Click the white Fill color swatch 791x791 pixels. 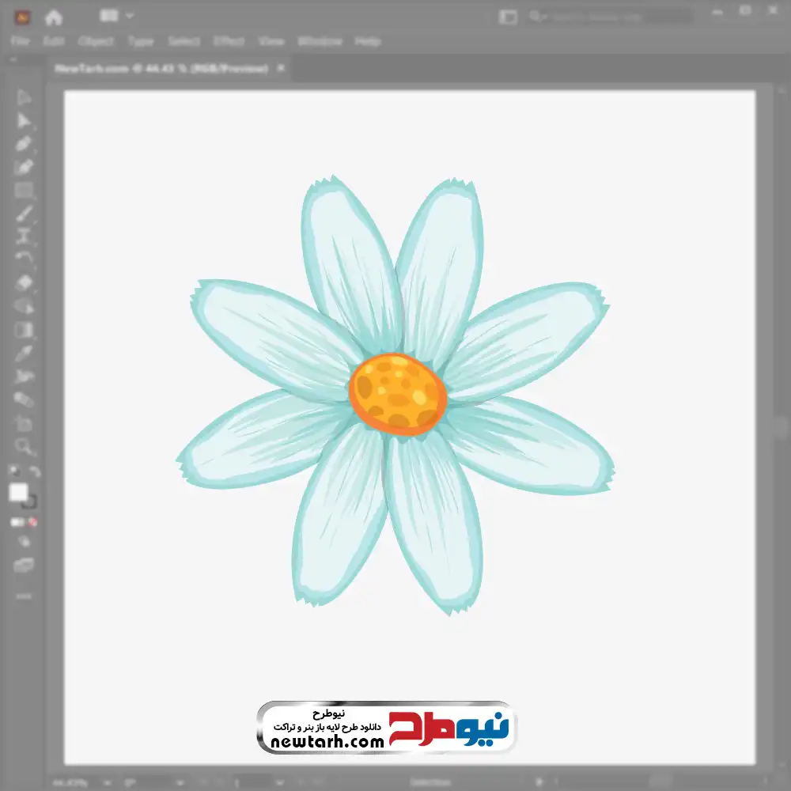(x=18, y=493)
